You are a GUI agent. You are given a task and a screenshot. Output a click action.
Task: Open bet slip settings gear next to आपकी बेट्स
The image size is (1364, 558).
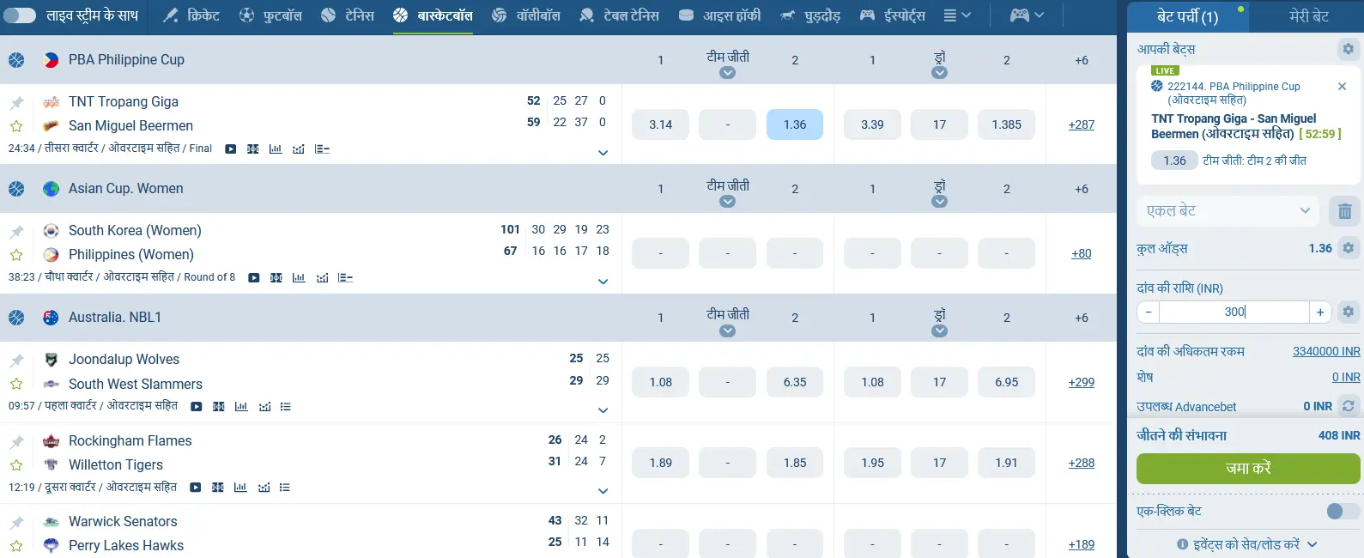point(1348,50)
